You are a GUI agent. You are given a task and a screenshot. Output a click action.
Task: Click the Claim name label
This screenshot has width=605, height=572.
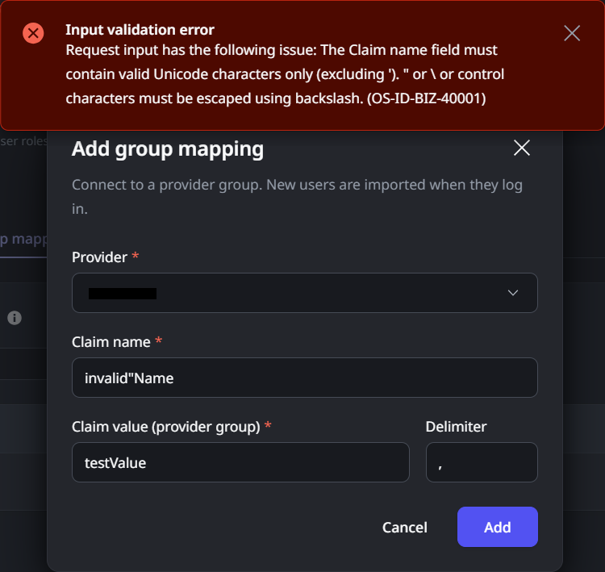[111, 342]
